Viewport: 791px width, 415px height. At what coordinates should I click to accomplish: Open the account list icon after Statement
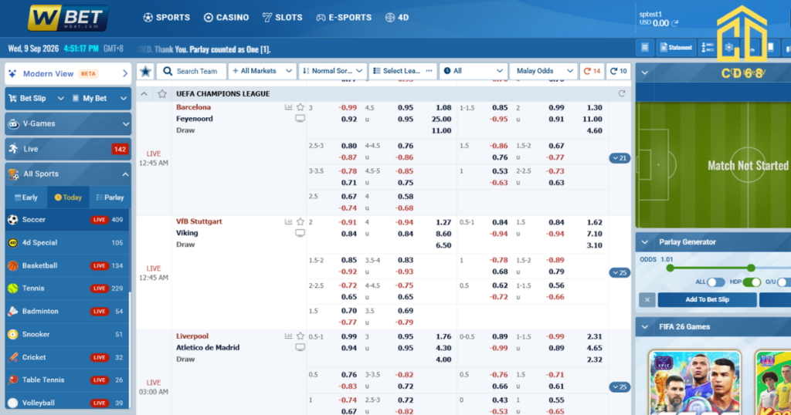[x=708, y=47]
